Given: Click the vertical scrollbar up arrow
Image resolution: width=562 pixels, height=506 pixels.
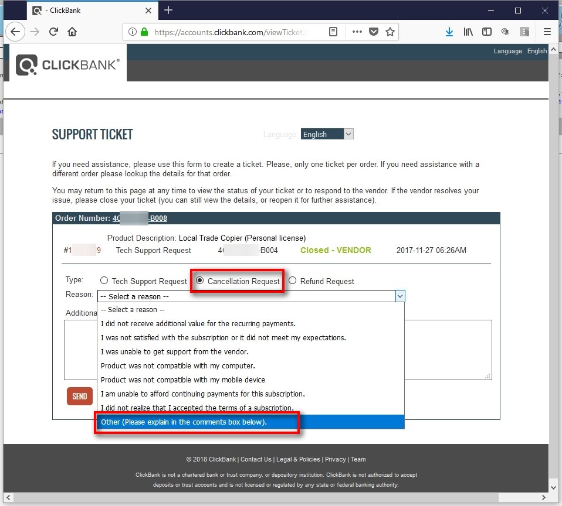Looking at the screenshot, I should pyautogui.click(x=553, y=49).
